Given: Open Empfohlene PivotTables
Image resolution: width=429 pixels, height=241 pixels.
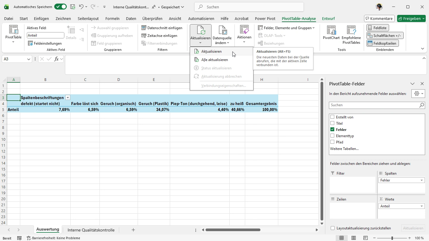Looking at the screenshot, I should (x=351, y=35).
